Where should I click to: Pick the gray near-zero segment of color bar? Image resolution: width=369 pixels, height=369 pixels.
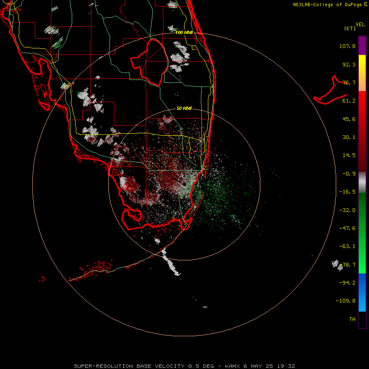point(362,182)
